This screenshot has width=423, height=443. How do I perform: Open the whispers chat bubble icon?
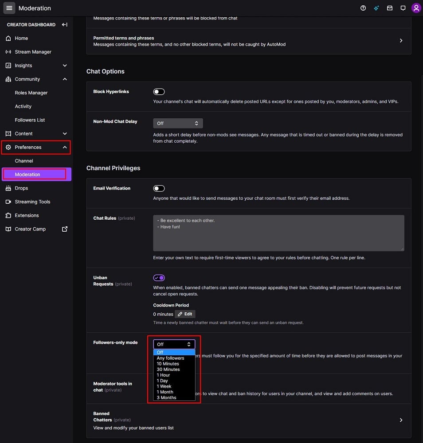(403, 8)
